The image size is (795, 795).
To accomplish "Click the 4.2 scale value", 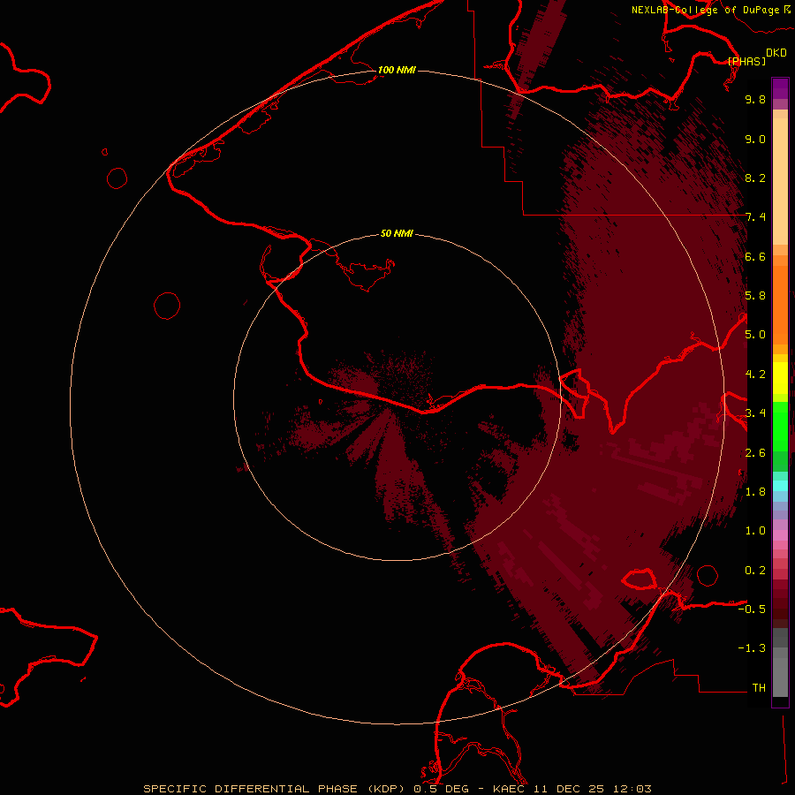I will point(755,375).
